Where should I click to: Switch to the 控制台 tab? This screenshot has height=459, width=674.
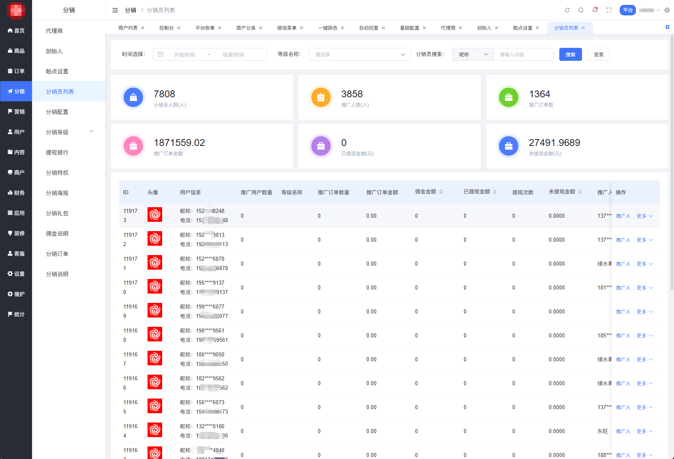point(166,28)
